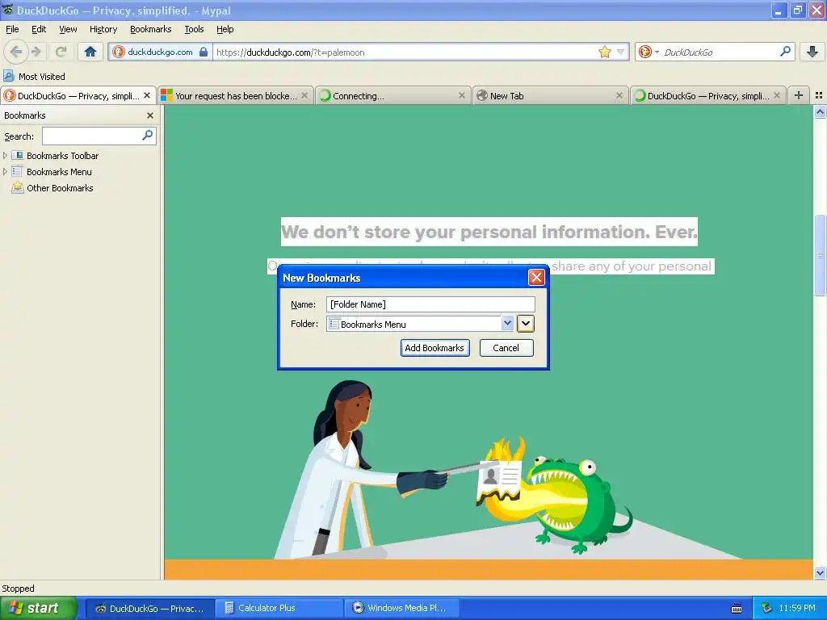
Task: Go forward with the Forward arrow button
Action: tap(36, 52)
